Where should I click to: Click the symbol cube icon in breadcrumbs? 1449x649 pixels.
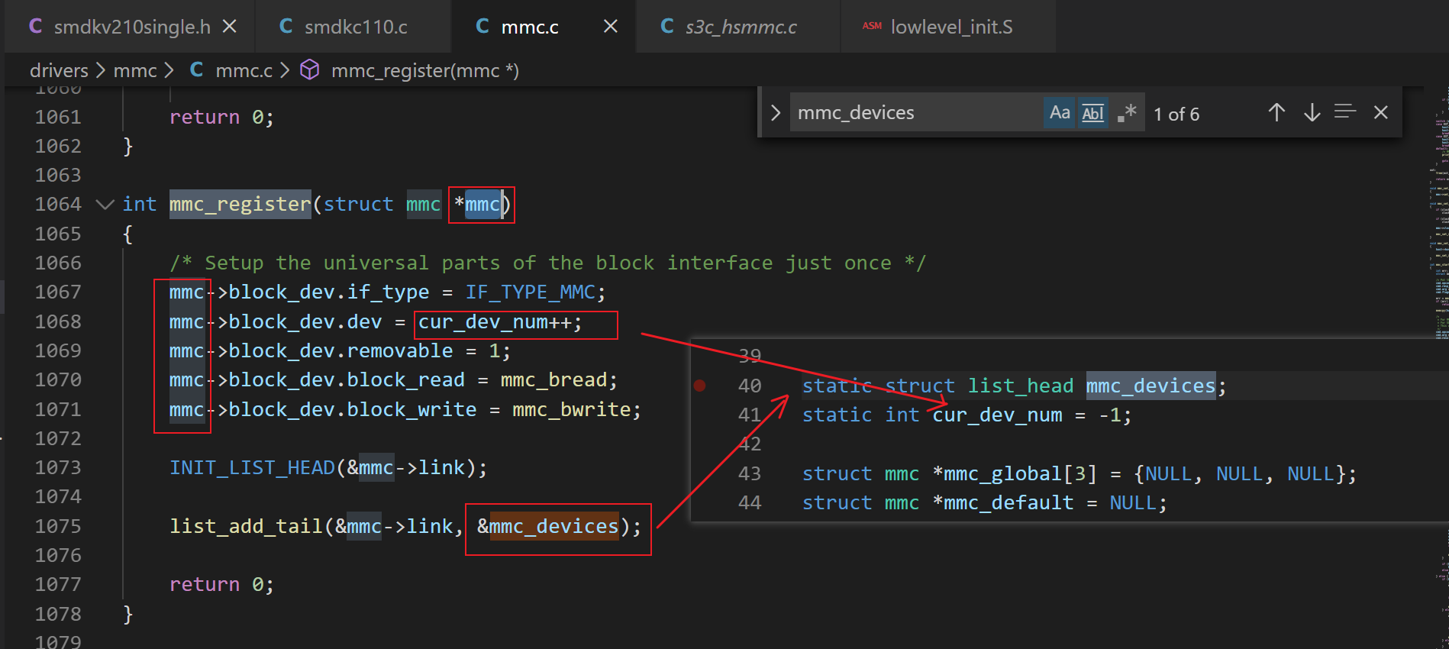pyautogui.click(x=309, y=70)
